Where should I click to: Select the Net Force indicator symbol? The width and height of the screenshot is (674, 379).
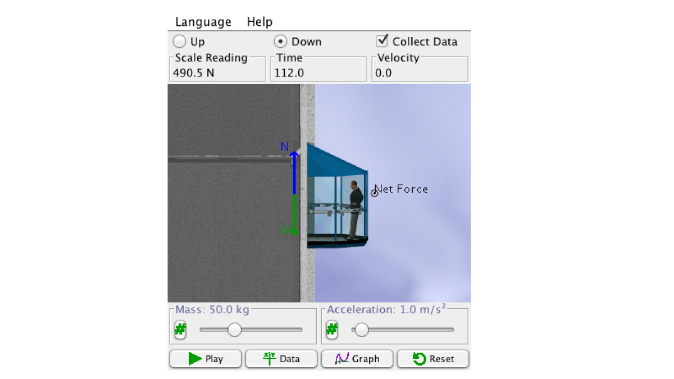tap(375, 193)
